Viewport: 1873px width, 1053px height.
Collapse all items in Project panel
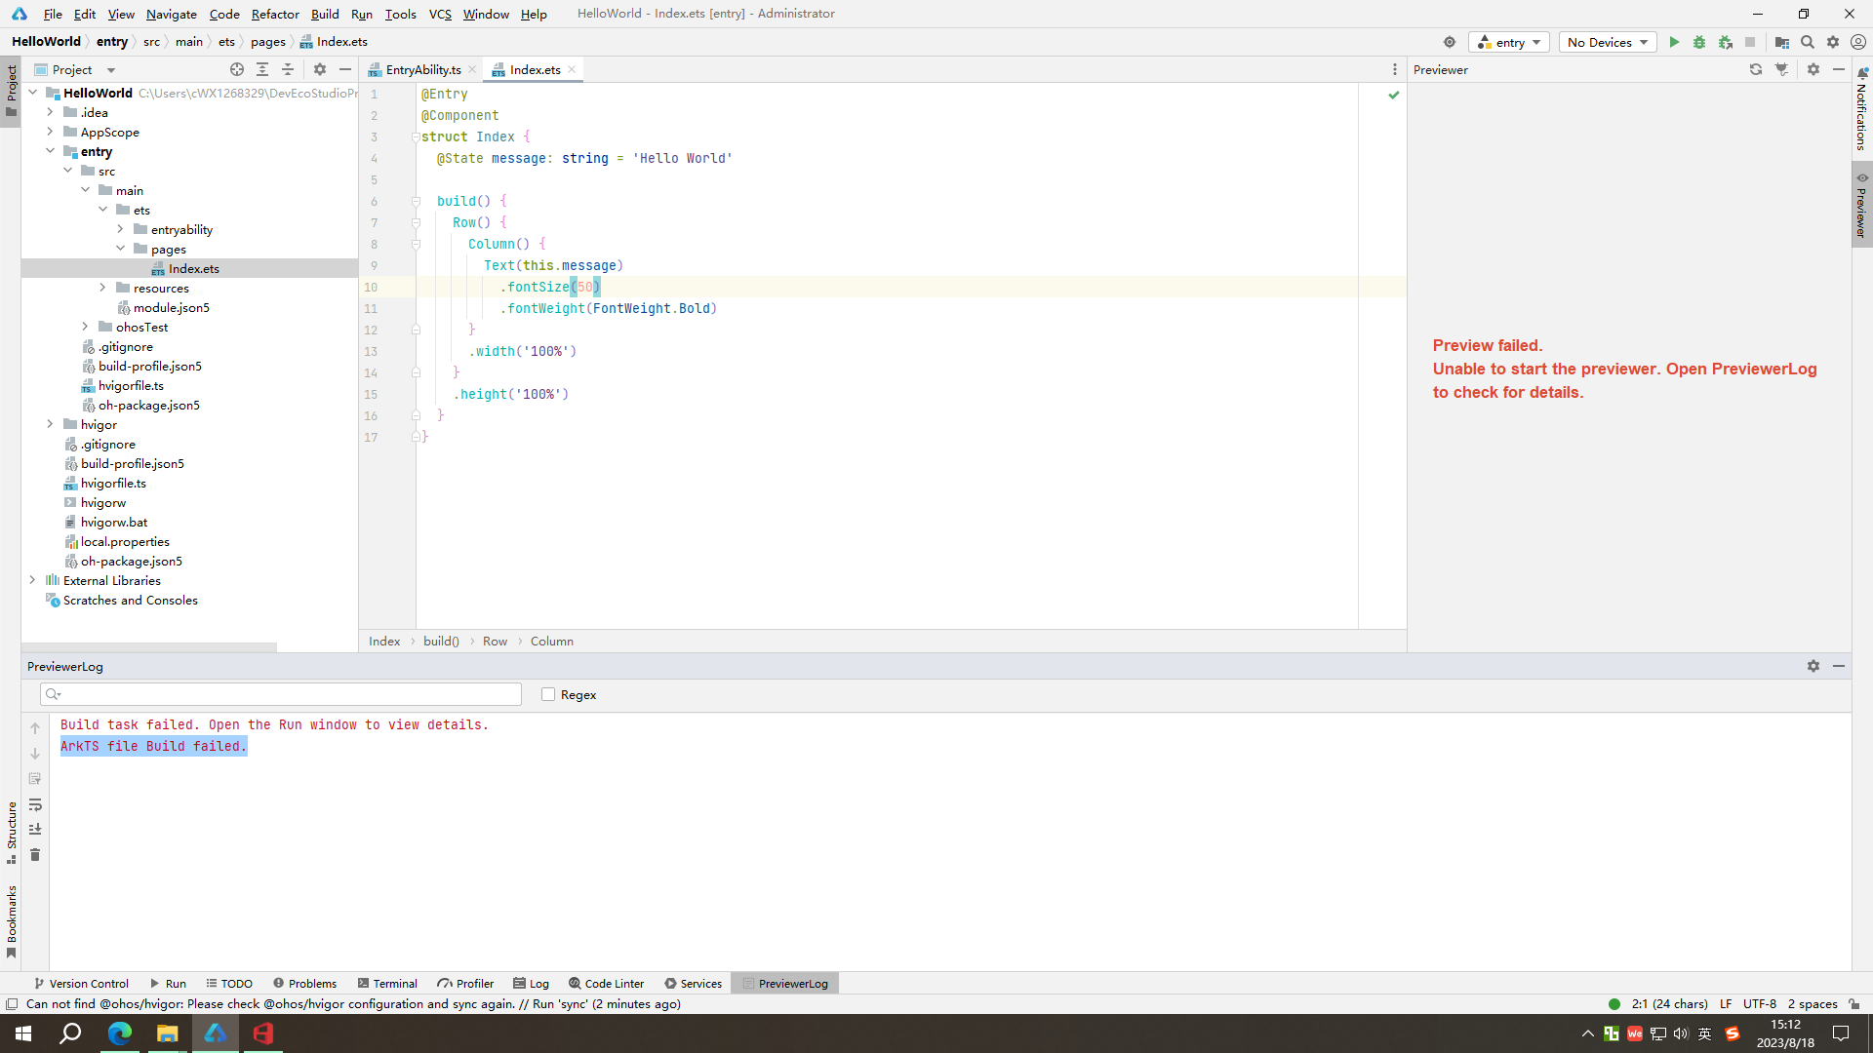288,69
